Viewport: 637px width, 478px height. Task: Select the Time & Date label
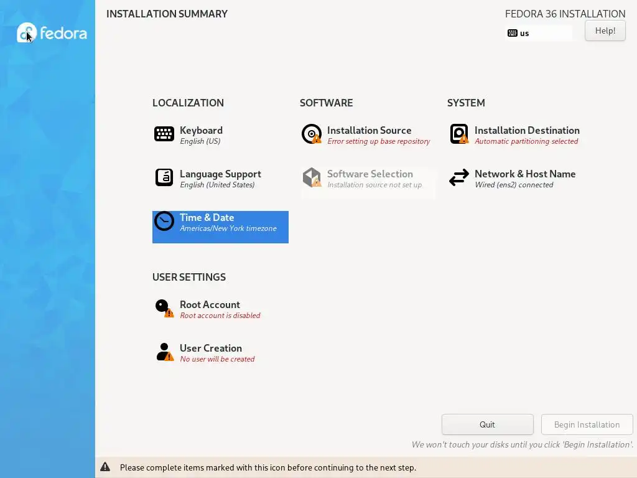[x=207, y=217]
